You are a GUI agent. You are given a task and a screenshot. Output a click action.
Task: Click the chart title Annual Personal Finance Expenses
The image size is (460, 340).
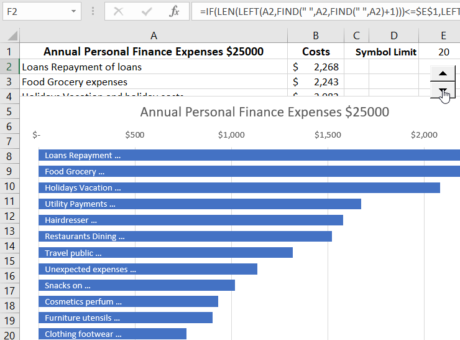point(265,112)
